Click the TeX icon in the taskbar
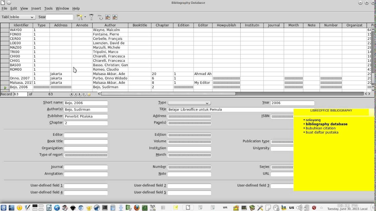This screenshot has height=211, width=376. 152,208
